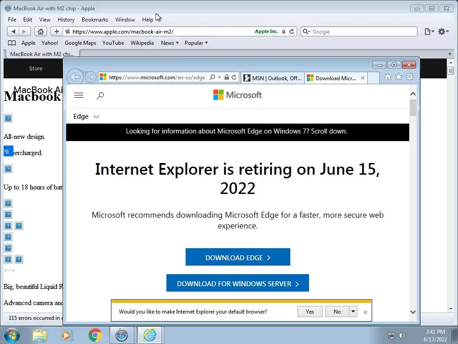The width and height of the screenshot is (458, 344).
Task: Launch Windows Media Player from taskbar
Action: click(x=67, y=335)
